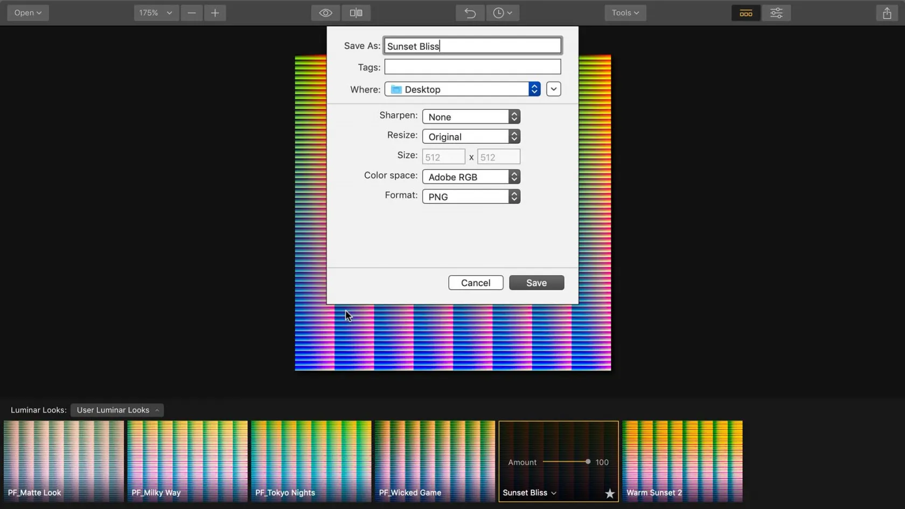Open the Format dropdown showing PNG

coord(471,197)
